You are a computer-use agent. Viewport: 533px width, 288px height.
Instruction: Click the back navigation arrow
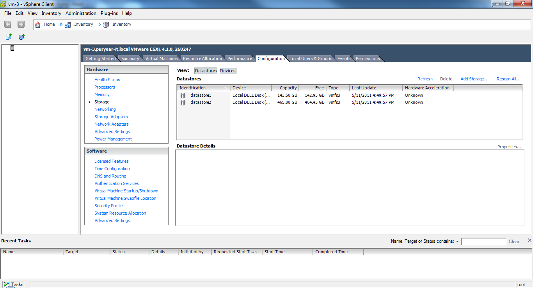(x=8, y=24)
